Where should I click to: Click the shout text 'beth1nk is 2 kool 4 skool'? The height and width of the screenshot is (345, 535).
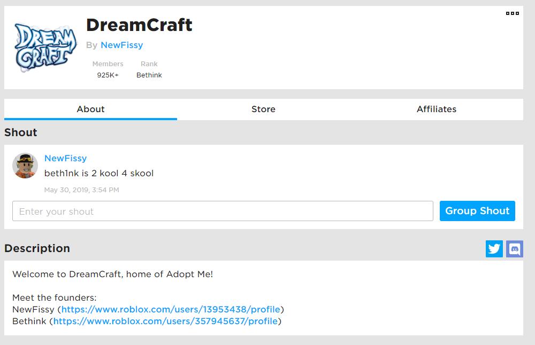pyautogui.click(x=99, y=174)
